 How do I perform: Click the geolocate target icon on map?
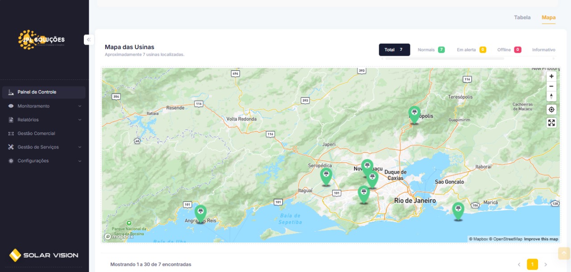point(551,110)
